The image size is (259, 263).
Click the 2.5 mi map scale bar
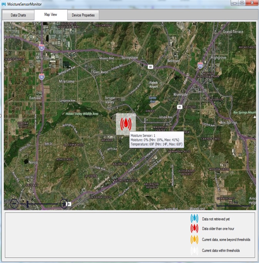(234, 203)
